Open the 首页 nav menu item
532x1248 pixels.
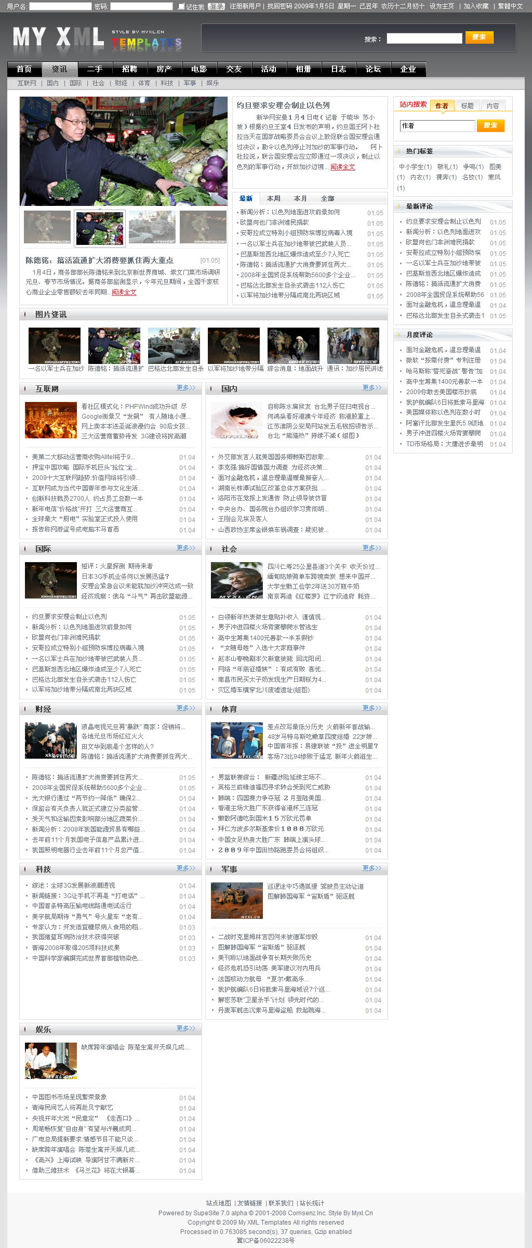pos(24,69)
